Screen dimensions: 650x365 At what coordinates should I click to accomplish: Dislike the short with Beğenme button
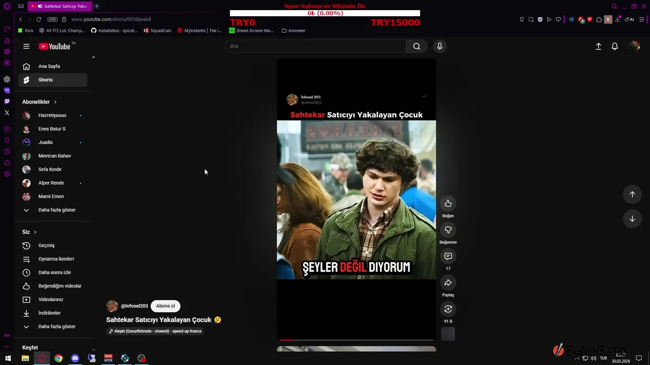coord(448,230)
